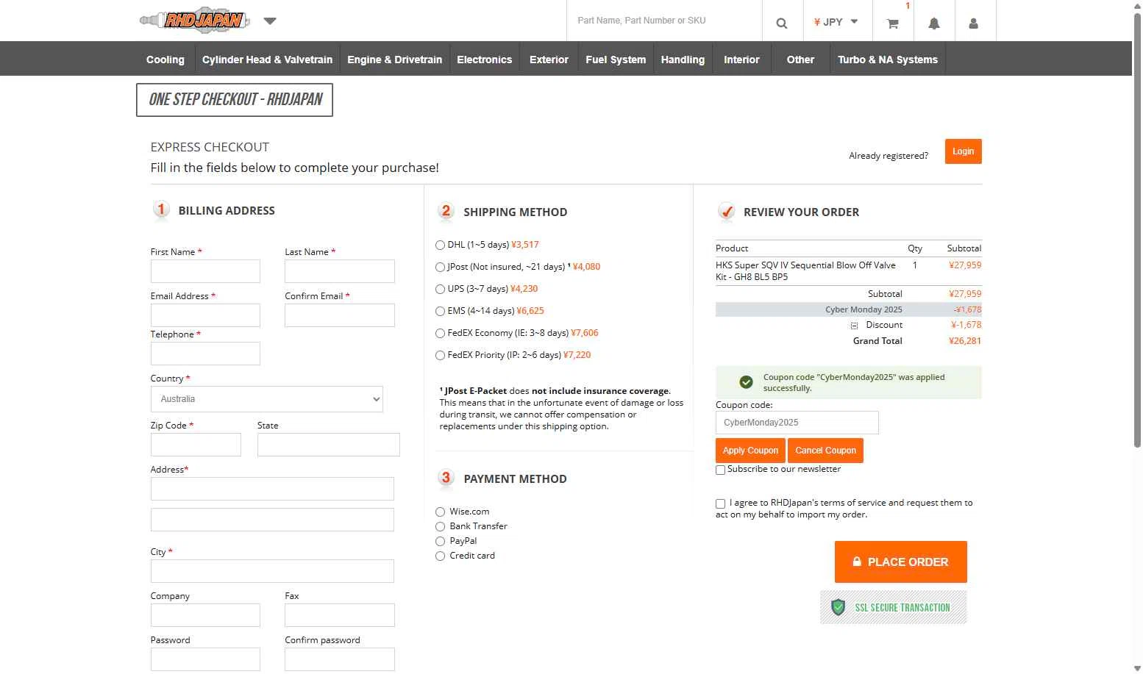
Task: Click the Confirm Email field
Action: coord(340,315)
